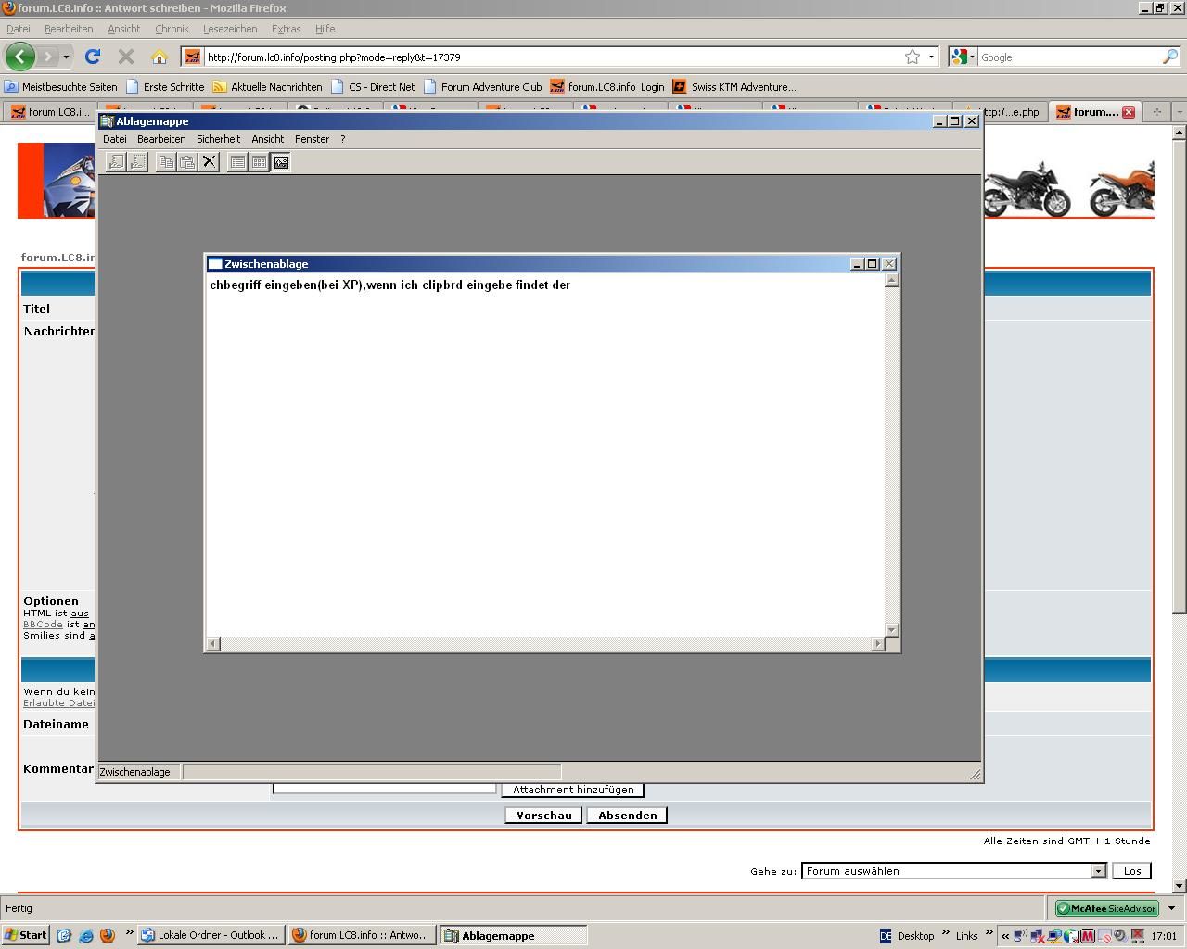Switch to thumbnail view icon

click(x=260, y=162)
